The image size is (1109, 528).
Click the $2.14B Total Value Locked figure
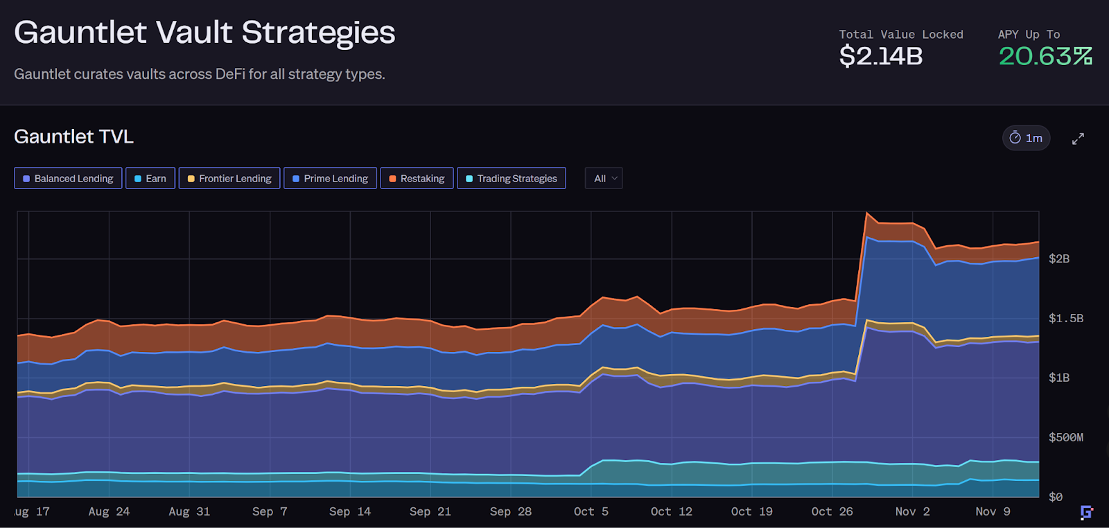tap(880, 56)
